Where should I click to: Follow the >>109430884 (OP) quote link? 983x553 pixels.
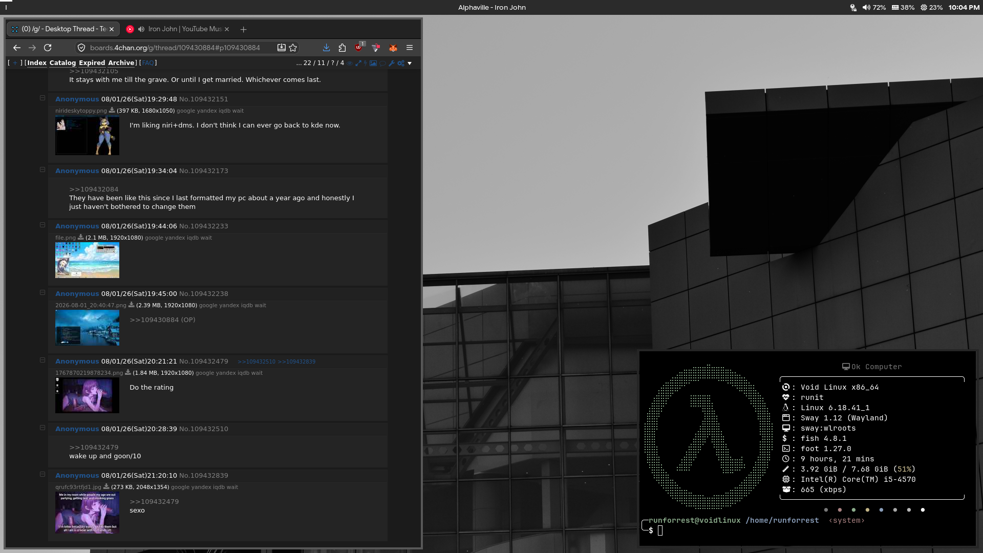(162, 320)
